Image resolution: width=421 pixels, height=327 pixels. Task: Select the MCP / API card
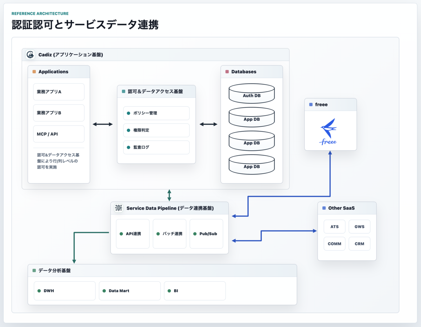pos(59,134)
